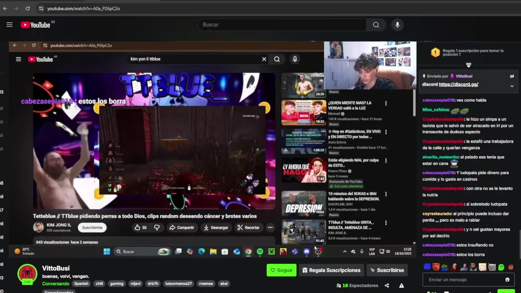Click the Compartir share button
521x293 pixels.
click(182, 227)
